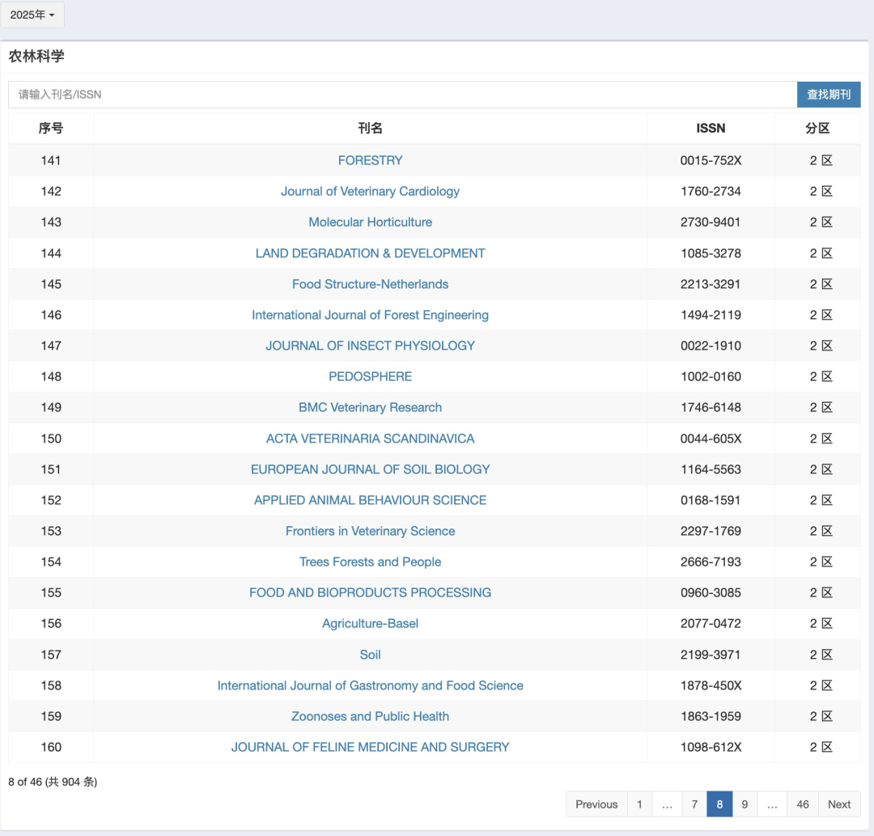Open the 2025年 year dropdown
This screenshot has height=836, width=874.
32,15
